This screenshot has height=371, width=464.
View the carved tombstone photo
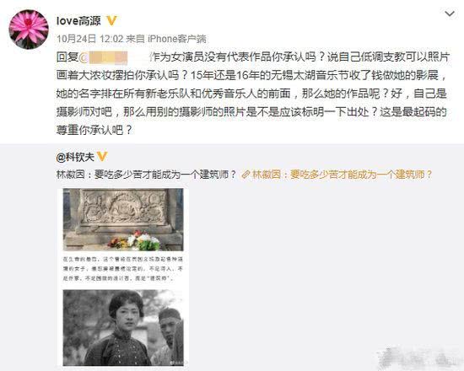pos(123,219)
